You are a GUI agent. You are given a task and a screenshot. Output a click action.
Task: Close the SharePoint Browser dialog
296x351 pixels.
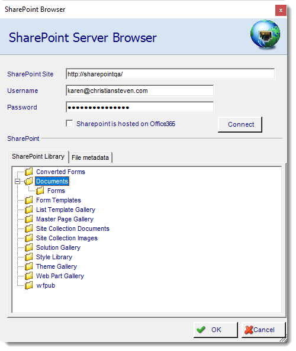[281, 10]
